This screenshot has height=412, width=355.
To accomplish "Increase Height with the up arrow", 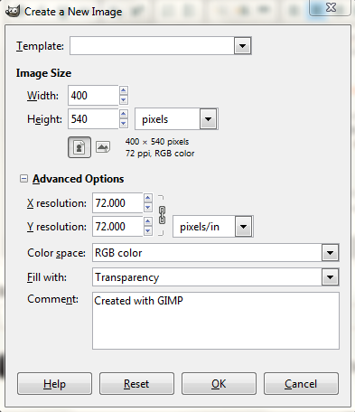I will (124, 114).
